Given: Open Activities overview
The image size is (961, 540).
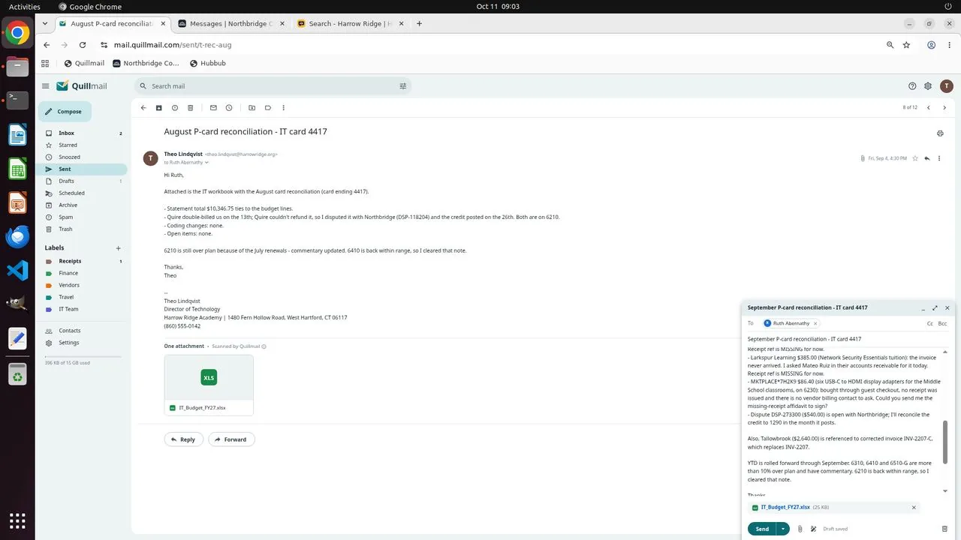Looking at the screenshot, I should pyautogui.click(x=25, y=6).
